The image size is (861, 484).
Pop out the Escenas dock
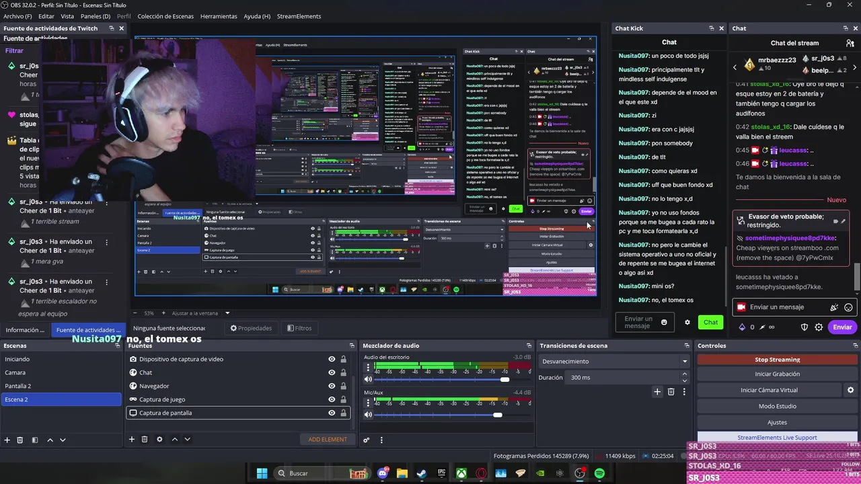coord(116,346)
